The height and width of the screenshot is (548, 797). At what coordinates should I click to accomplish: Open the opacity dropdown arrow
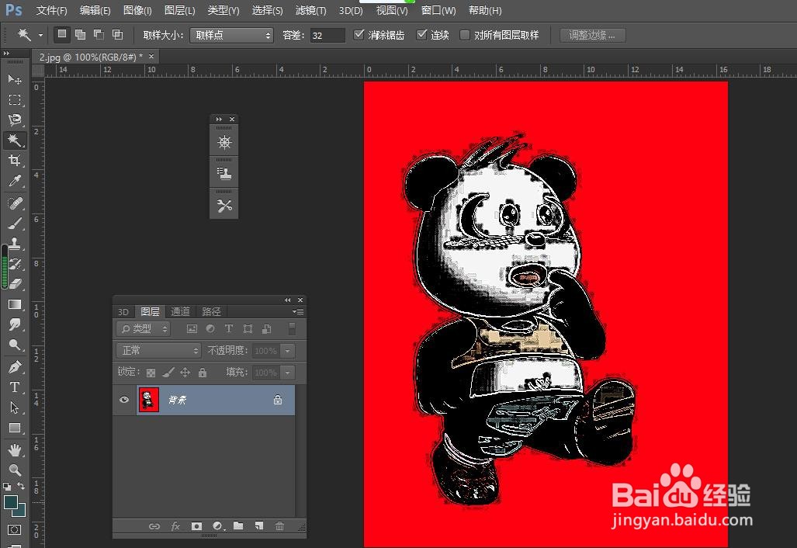tap(288, 351)
